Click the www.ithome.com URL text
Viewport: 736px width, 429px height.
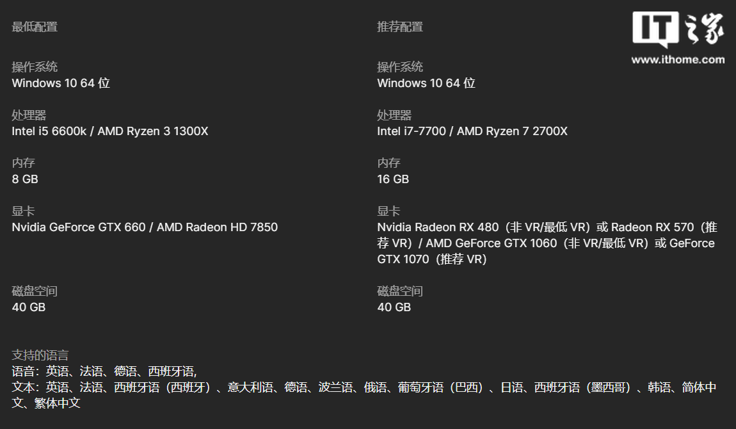[678, 60]
